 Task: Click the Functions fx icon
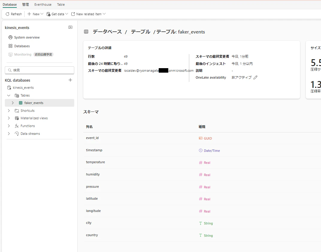pyautogui.click(x=17, y=126)
